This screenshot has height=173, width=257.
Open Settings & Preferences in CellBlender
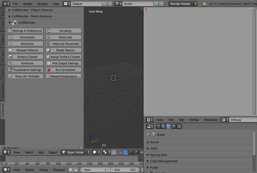coord(25,30)
